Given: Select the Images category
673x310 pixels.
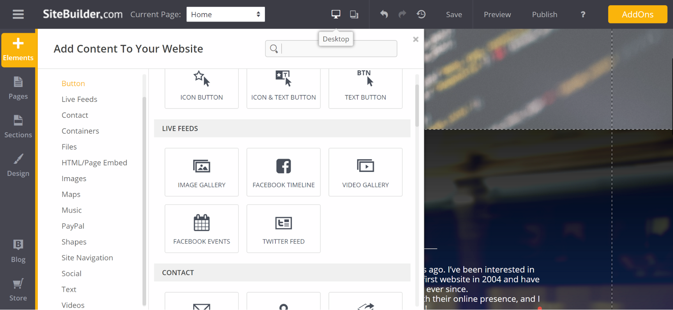Looking at the screenshot, I should click(74, 179).
